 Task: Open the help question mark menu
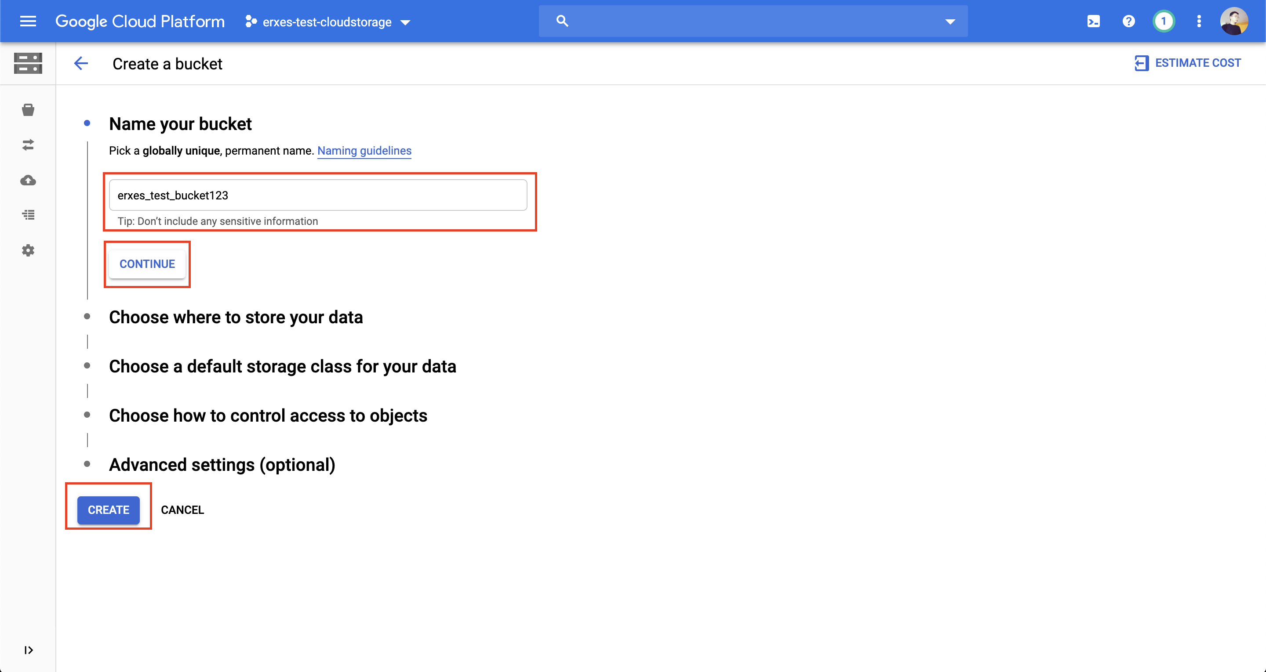pyautogui.click(x=1128, y=21)
